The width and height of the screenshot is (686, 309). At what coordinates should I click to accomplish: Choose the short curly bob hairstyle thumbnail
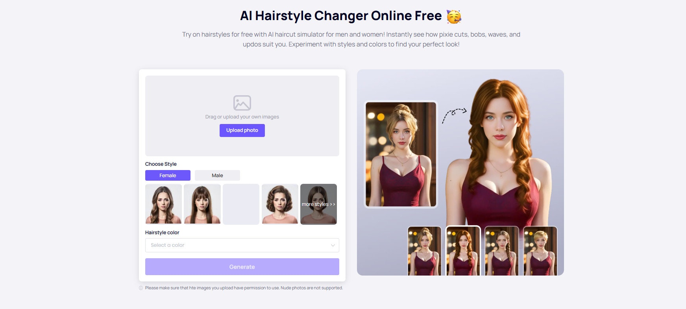[x=280, y=204]
